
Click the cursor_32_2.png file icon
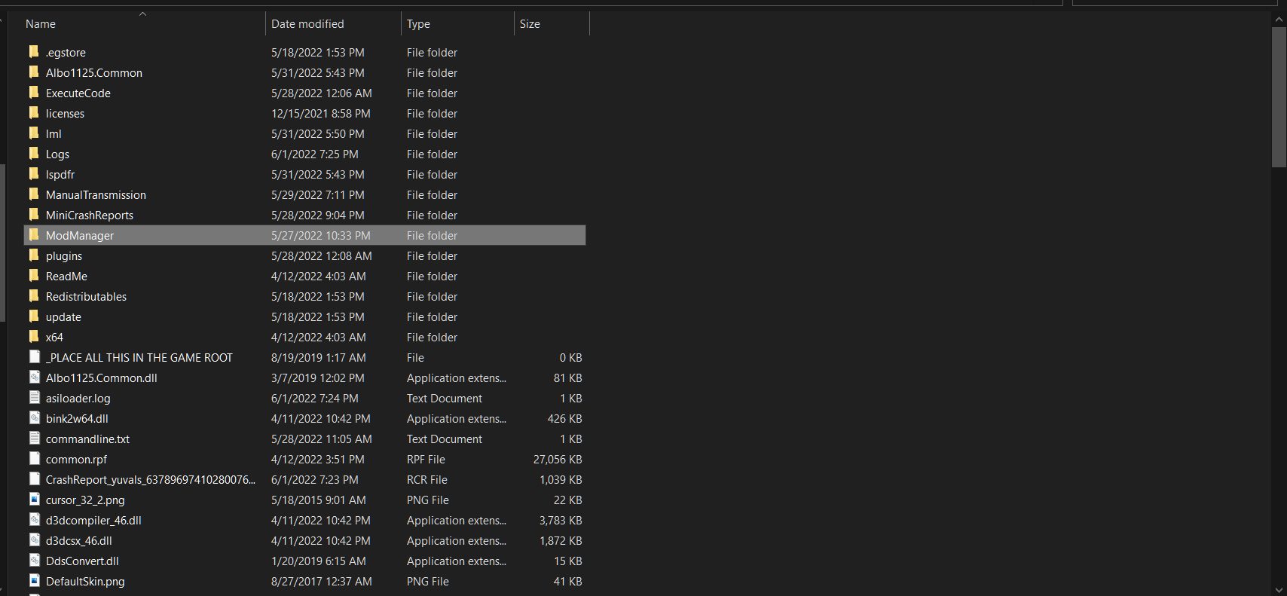tap(34, 500)
